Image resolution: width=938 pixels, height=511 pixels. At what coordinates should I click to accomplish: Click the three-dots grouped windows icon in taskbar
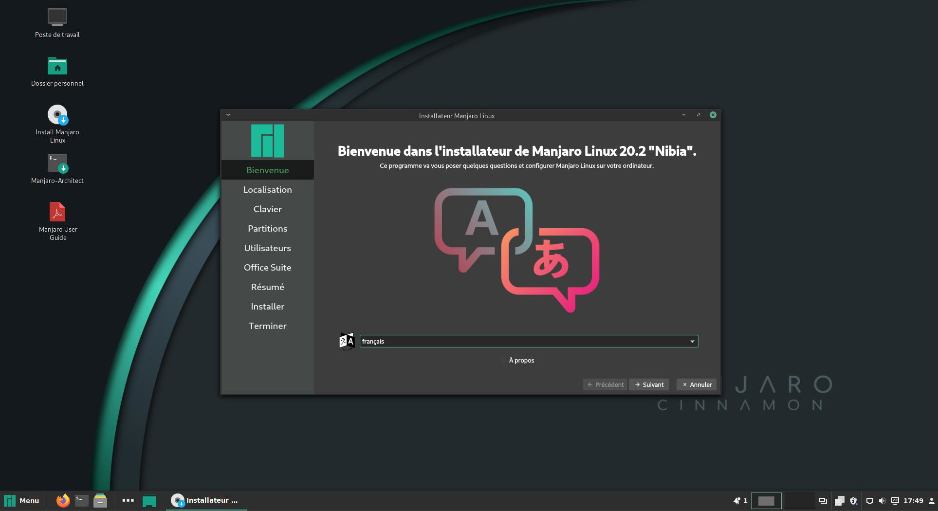[128, 500]
